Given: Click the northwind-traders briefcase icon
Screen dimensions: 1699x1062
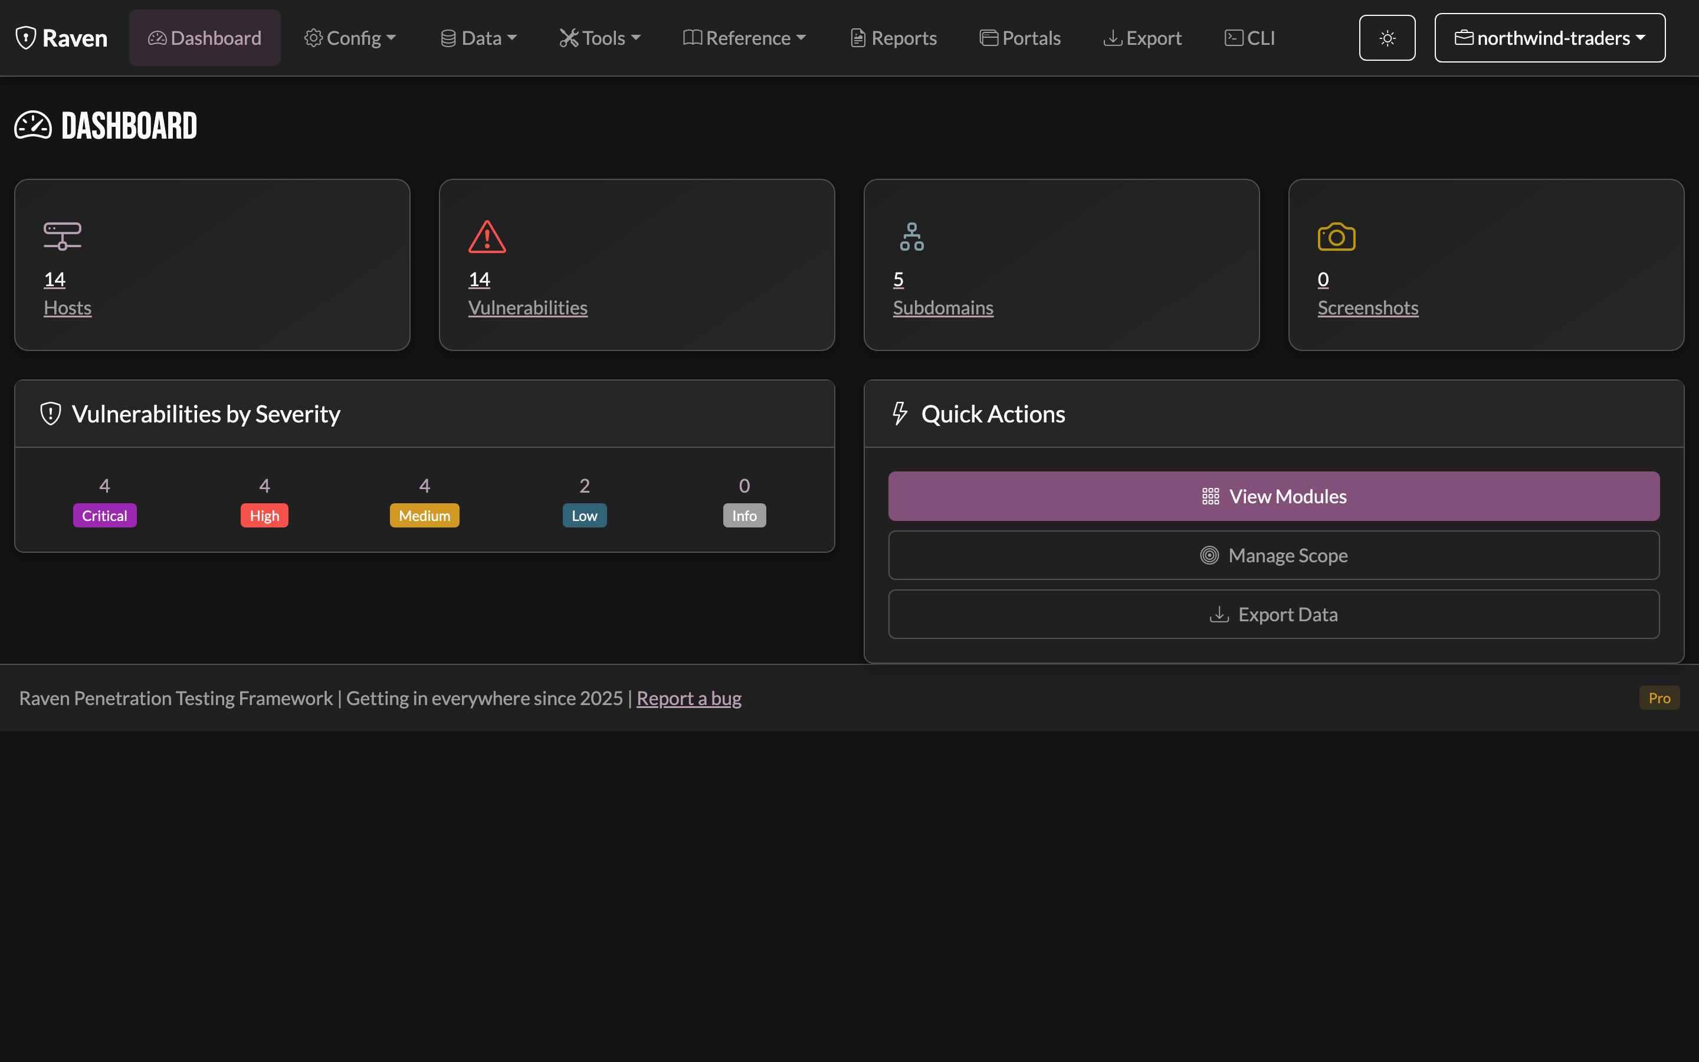Looking at the screenshot, I should click(1464, 38).
